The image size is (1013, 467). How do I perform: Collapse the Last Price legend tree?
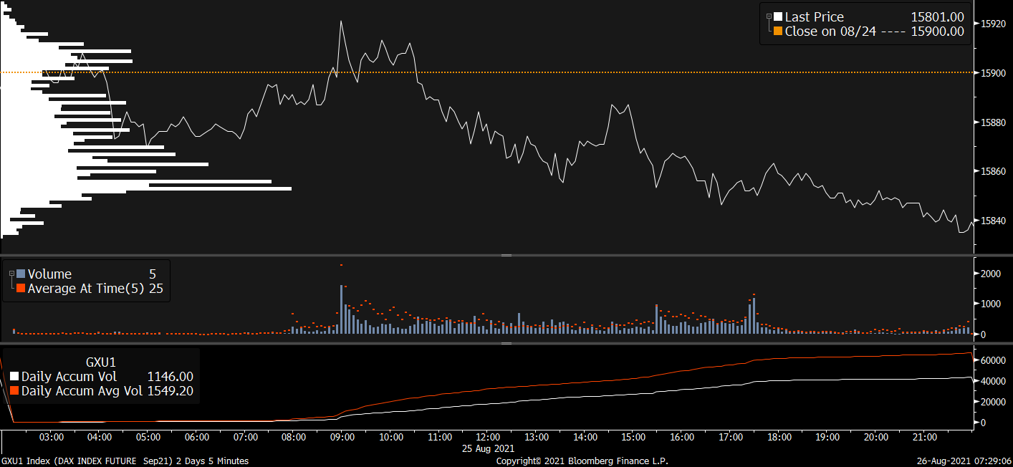pos(769,16)
